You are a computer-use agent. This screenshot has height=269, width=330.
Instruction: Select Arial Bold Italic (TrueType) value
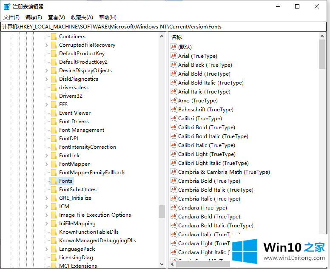coord(211,83)
